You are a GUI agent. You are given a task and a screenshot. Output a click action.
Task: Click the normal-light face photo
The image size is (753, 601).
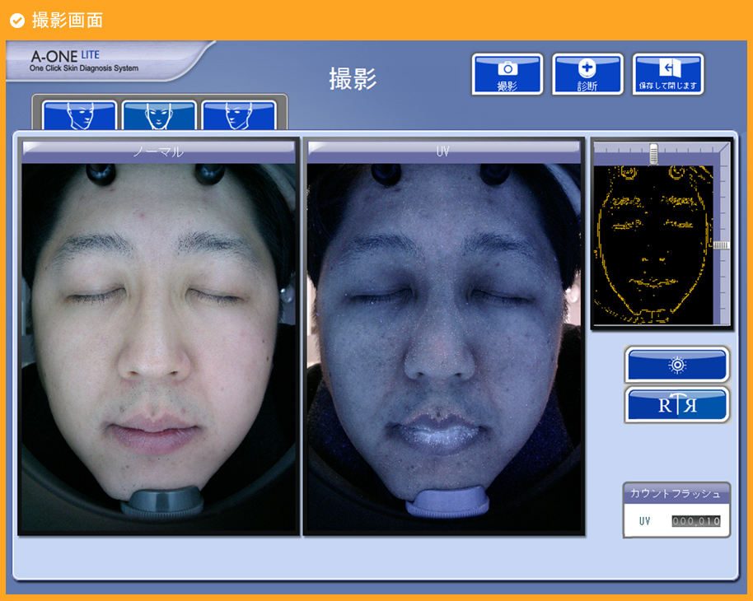pos(158,346)
